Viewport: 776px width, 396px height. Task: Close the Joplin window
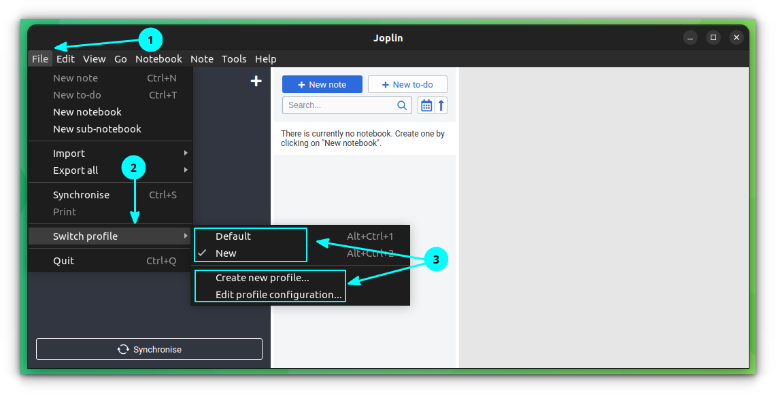(x=736, y=38)
